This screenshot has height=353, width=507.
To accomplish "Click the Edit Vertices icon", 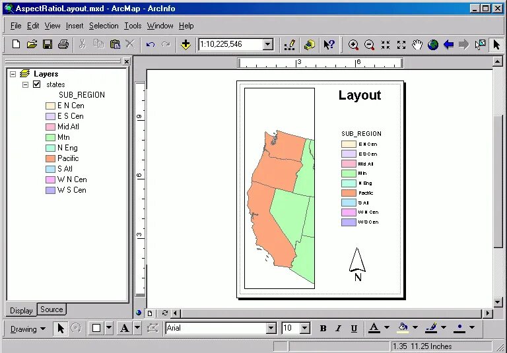I will point(152,329).
